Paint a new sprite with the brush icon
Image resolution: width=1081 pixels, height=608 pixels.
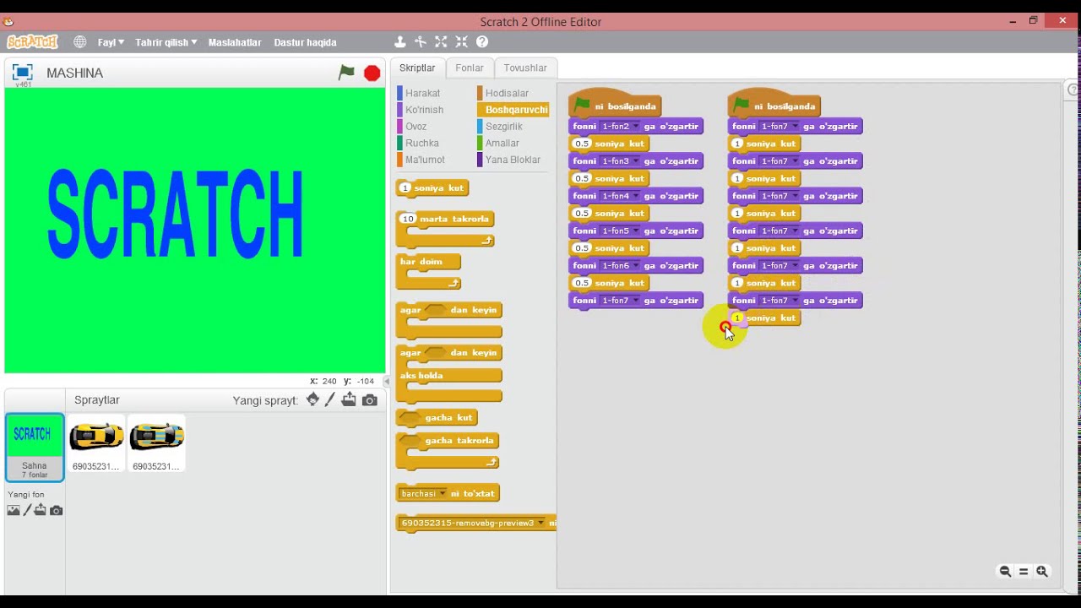(330, 399)
